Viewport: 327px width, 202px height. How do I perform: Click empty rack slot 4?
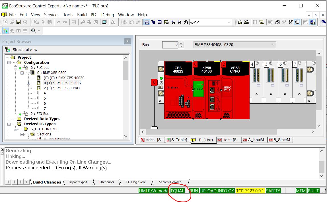coord(257,82)
